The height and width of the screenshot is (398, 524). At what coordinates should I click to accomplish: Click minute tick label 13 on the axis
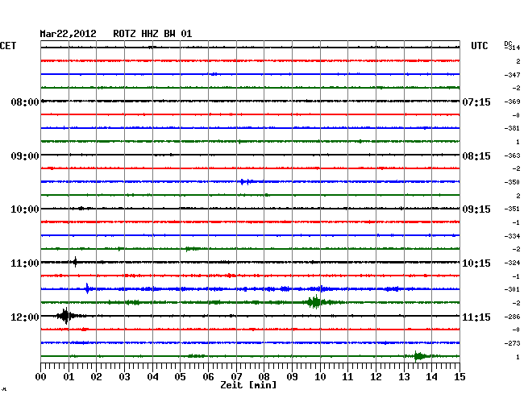(x=404, y=376)
